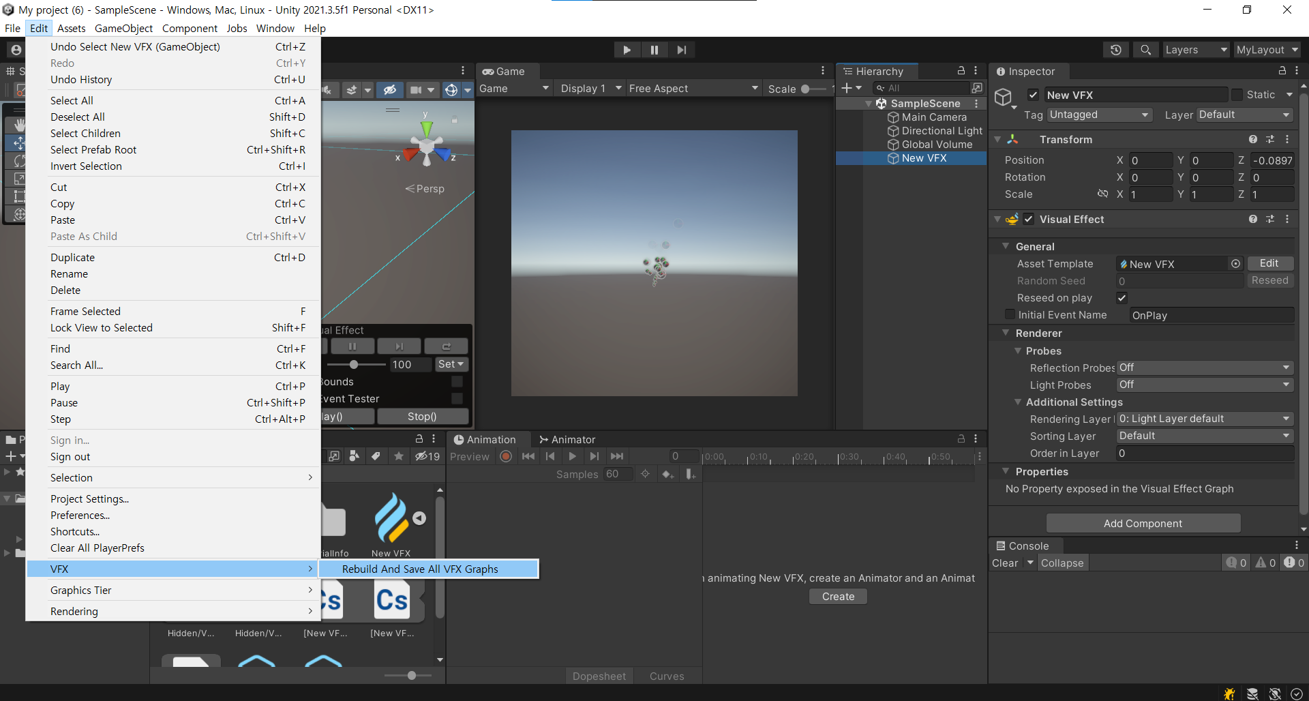The image size is (1309, 701).
Task: Click the Inspector lock icon
Action: point(1282,71)
